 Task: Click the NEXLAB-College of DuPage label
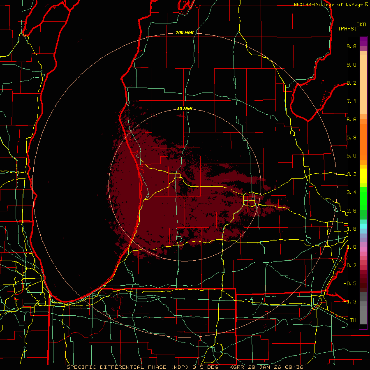click(x=329, y=5)
